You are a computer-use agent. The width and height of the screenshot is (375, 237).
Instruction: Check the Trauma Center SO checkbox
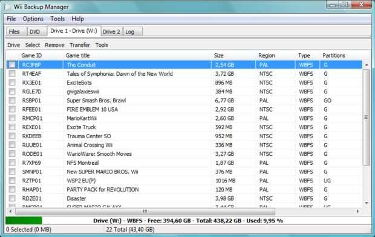(x=12, y=136)
